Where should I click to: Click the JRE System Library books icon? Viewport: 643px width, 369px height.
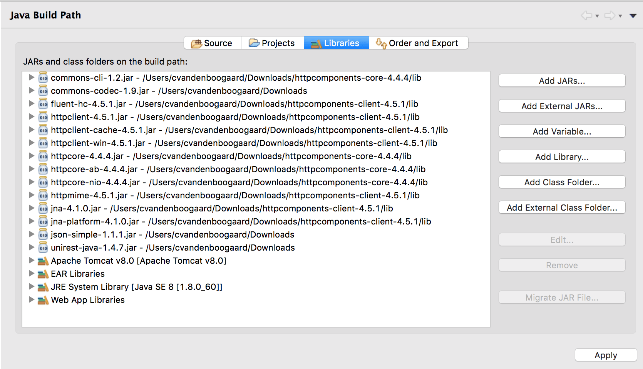(x=43, y=287)
